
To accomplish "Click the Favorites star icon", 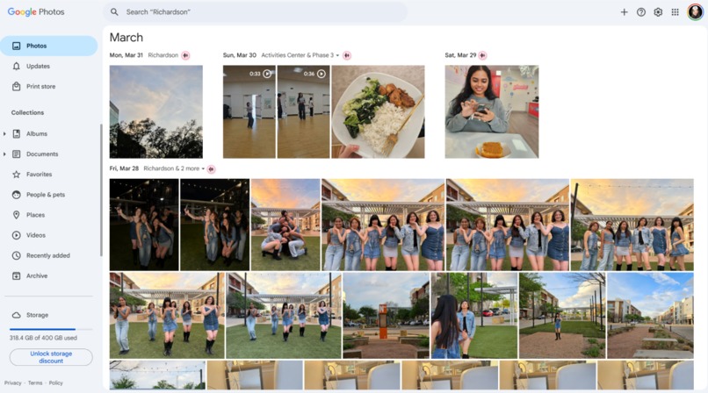I will [17, 175].
